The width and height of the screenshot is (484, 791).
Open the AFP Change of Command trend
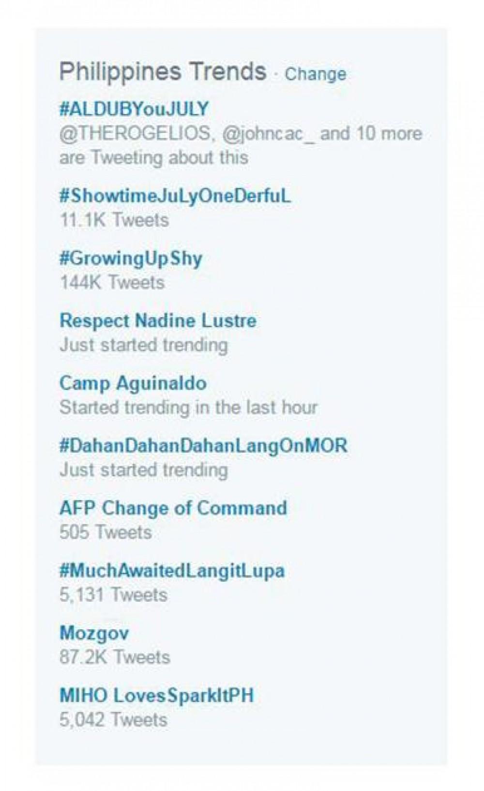(173, 508)
